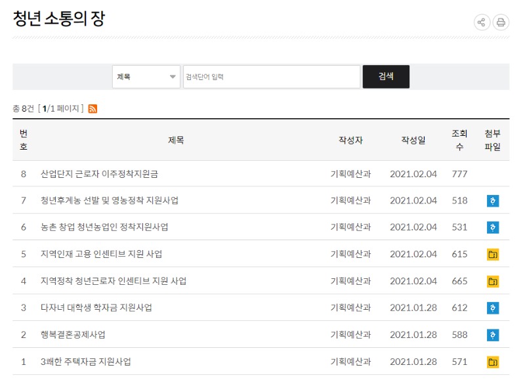
Task: Open post 청년후계농 선발 및 영농정착 지원사업
Action: (x=109, y=201)
